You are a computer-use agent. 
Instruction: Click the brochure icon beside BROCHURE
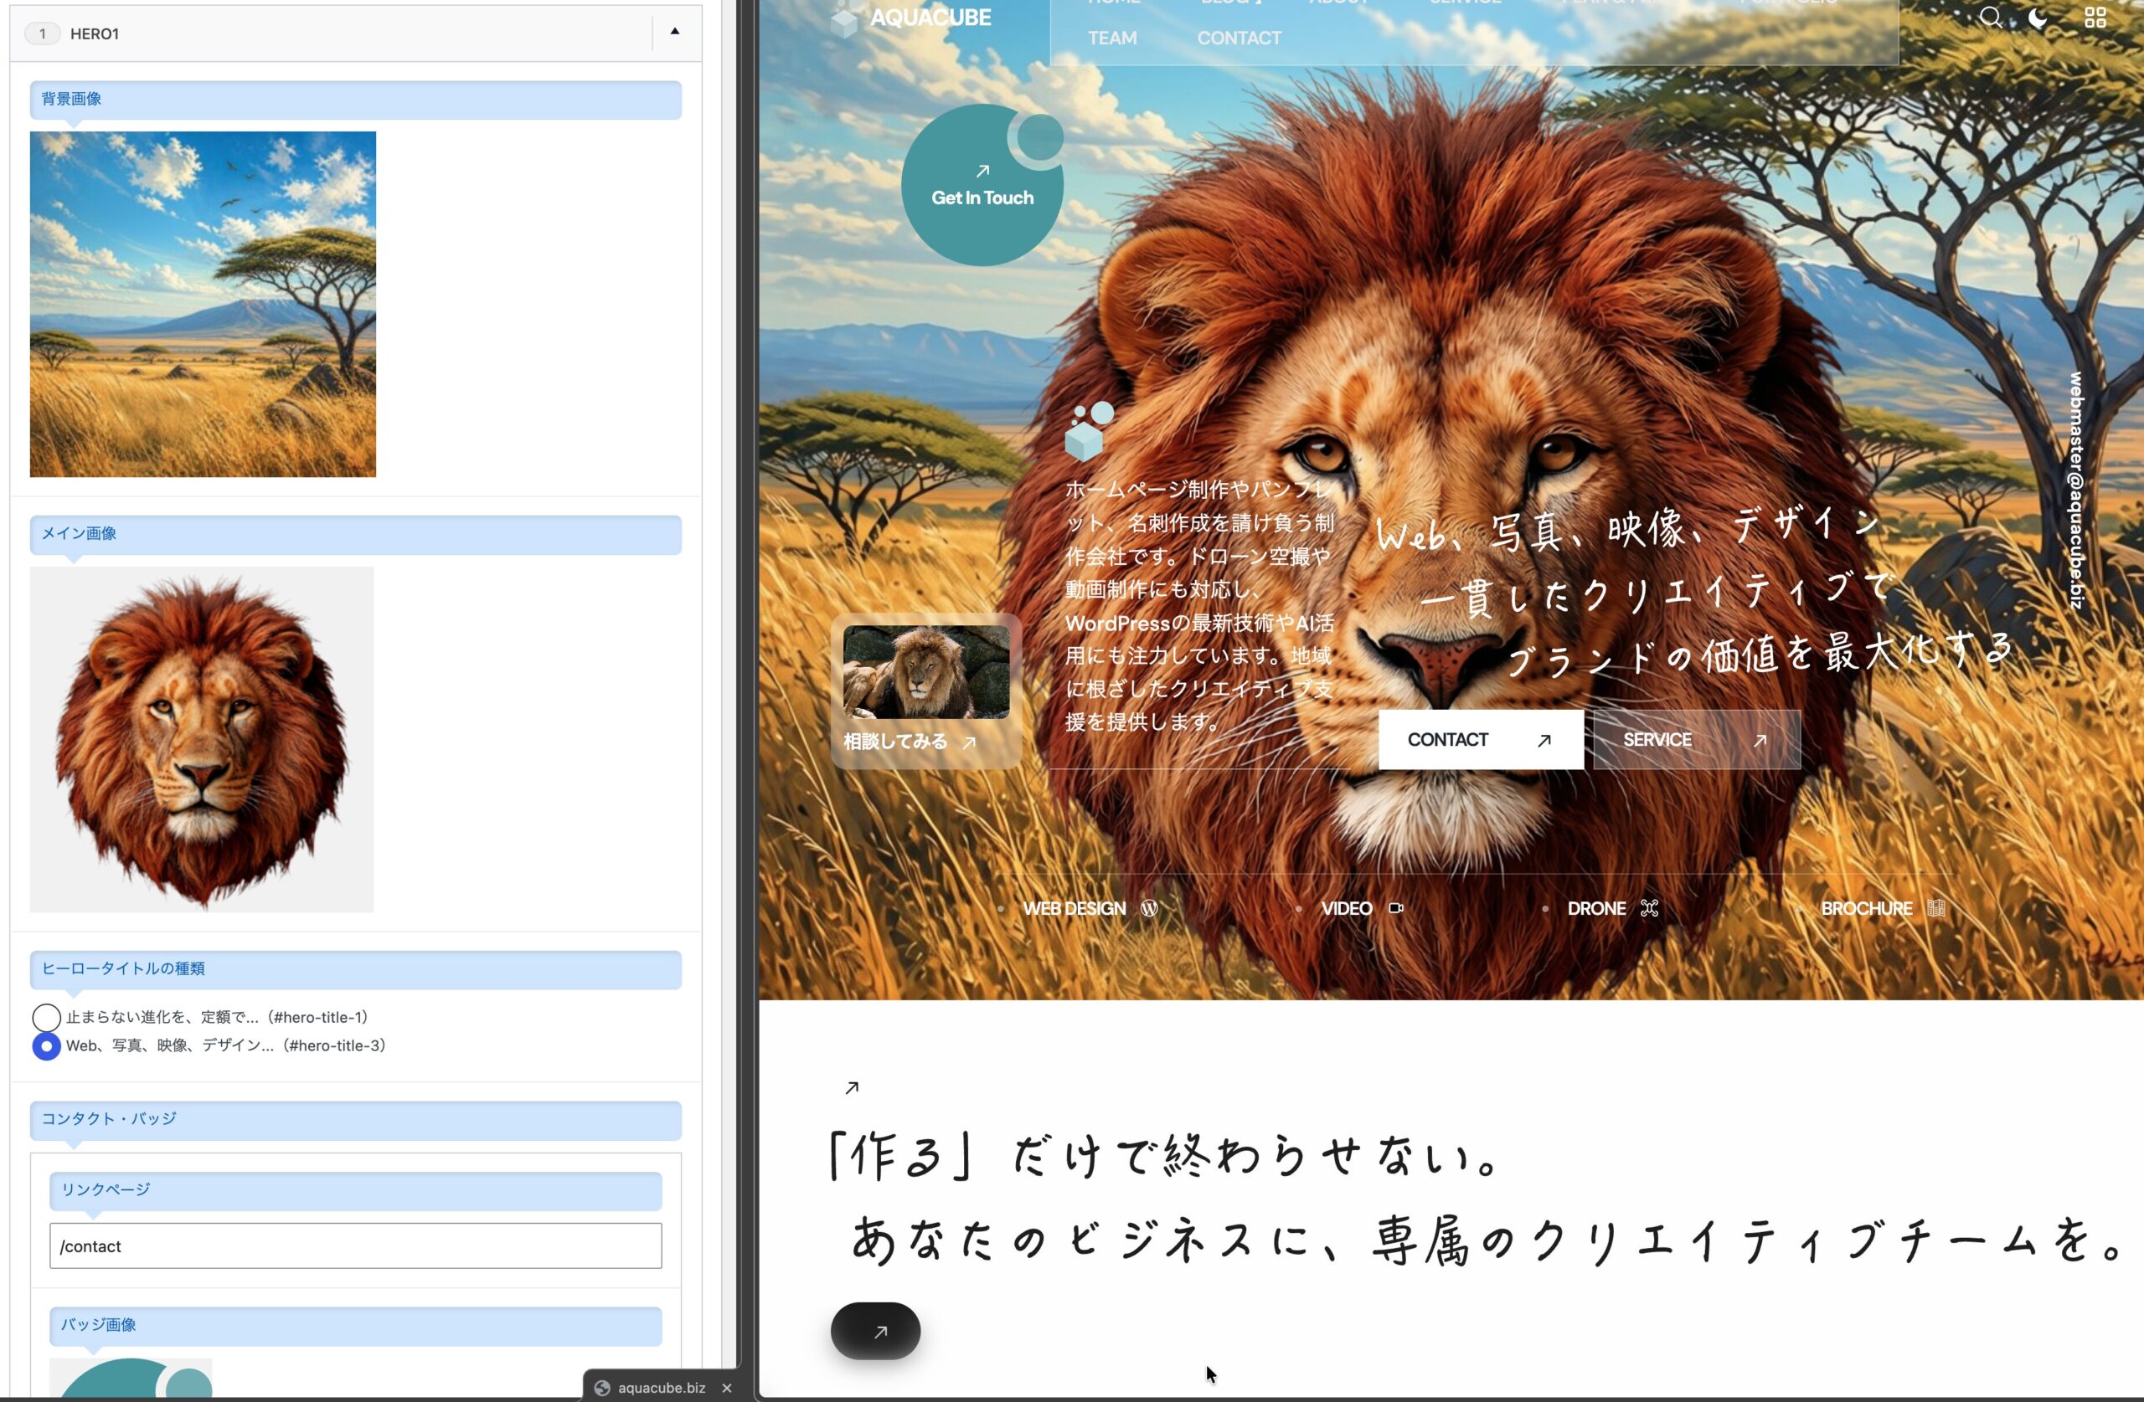[1936, 907]
